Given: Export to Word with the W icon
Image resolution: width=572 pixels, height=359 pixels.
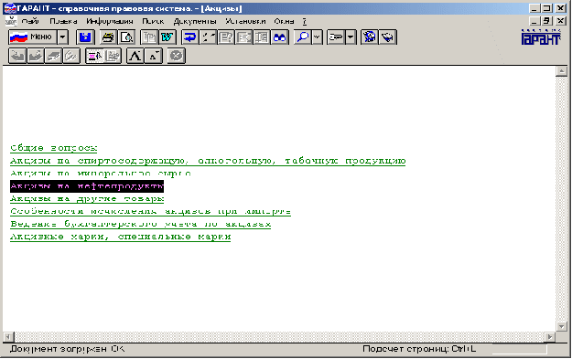Looking at the screenshot, I should [167, 37].
